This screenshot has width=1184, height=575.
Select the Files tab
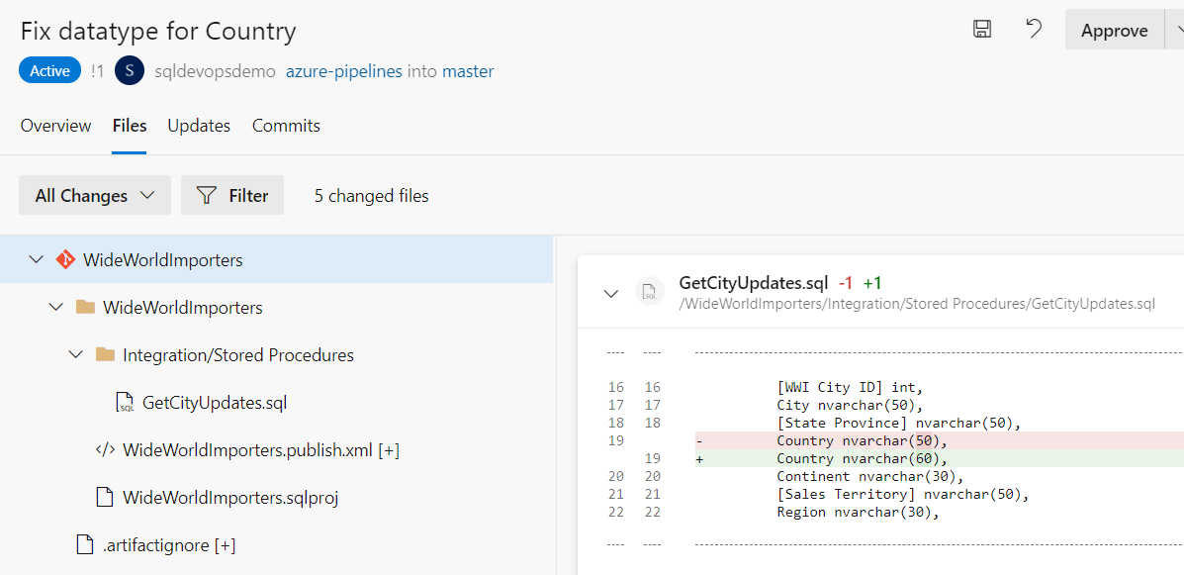point(130,126)
